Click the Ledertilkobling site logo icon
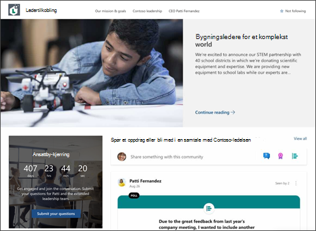The width and height of the screenshot is (316, 231). 14,9
